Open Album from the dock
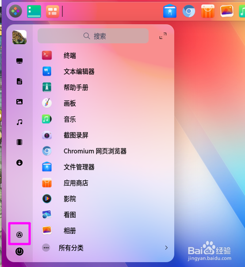245x267 pixels. [226, 11]
